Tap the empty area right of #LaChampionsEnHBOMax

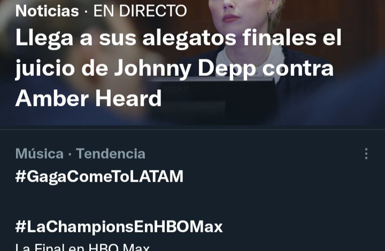(302, 227)
